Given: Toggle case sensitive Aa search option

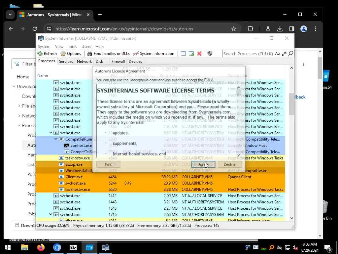Looking at the screenshot, I should click(x=278, y=54).
